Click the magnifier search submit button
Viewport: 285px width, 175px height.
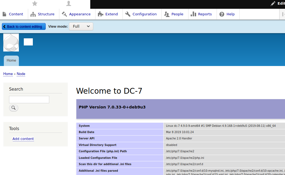click(x=14, y=108)
